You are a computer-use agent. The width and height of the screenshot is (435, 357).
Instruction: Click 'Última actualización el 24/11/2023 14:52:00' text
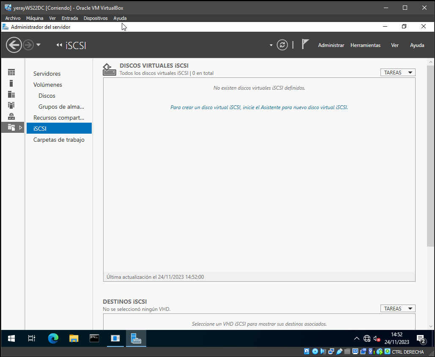155,277
